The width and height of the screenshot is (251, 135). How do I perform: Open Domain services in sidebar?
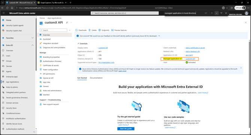click(12, 103)
